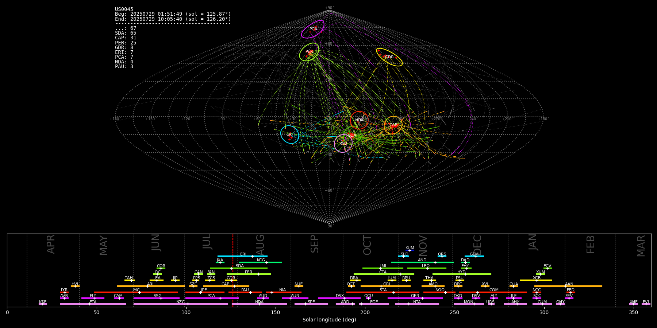
Task: Select the PER activity bar in the timeline
Action: pyautogui.click(x=249, y=274)
